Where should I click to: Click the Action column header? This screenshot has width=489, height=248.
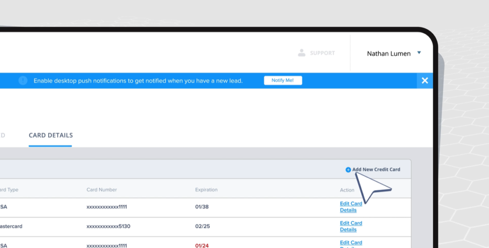347,190
